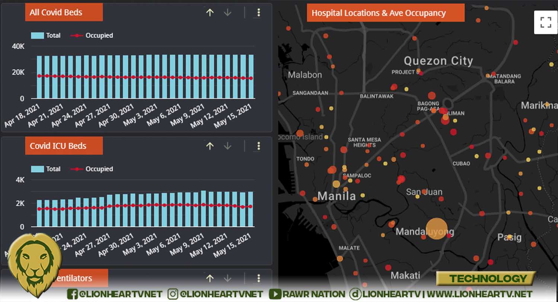Select the Covid ICU Beds title header

64,146
